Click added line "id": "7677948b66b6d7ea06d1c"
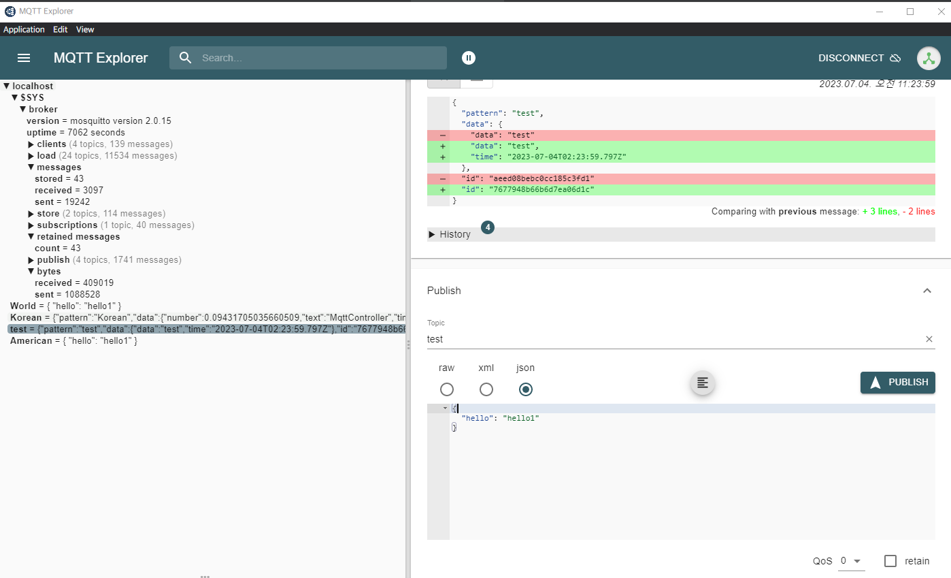Image resolution: width=951 pixels, height=578 pixels. [681, 190]
